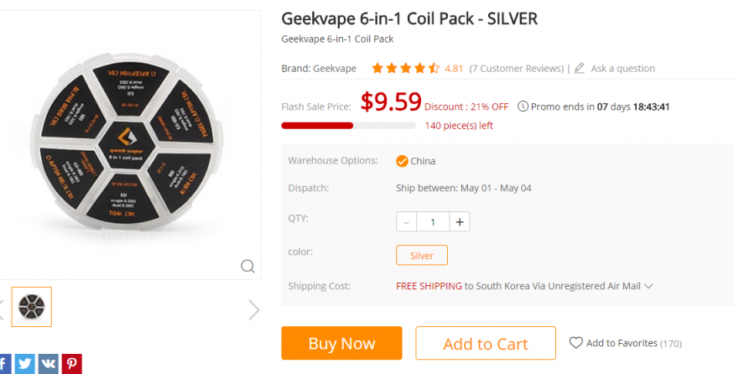Decrease quantity with the minus button
The height and width of the screenshot is (374, 734).
click(407, 222)
